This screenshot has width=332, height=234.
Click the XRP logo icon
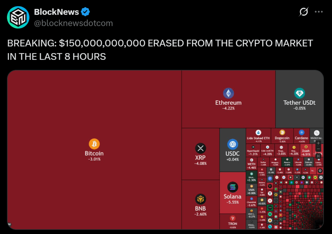point(201,148)
